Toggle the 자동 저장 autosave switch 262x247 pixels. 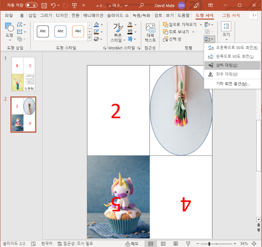(x=31, y=5)
